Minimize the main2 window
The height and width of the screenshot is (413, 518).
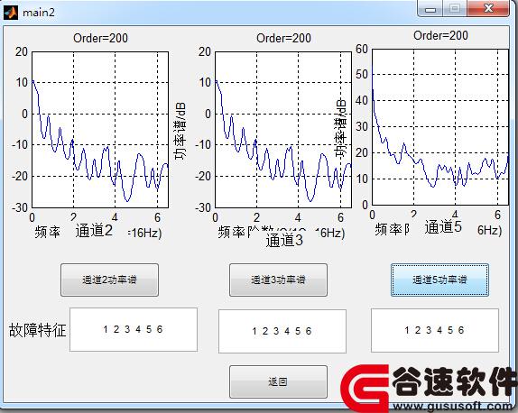(x=430, y=9)
